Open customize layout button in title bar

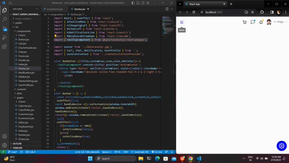tap(148, 3)
